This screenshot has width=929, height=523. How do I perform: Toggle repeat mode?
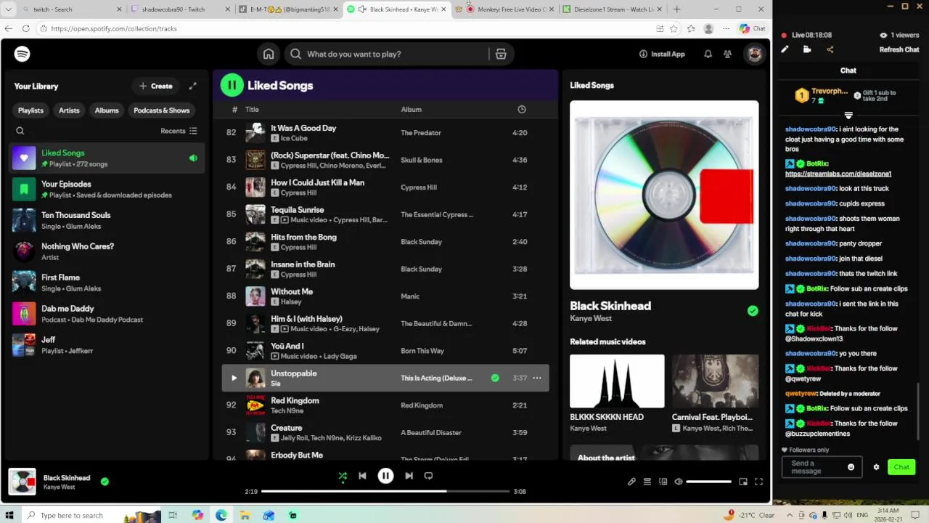pyautogui.click(x=428, y=476)
